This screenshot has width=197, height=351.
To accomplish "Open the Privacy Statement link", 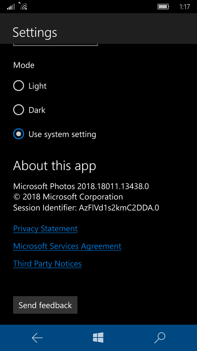I will coord(45,229).
